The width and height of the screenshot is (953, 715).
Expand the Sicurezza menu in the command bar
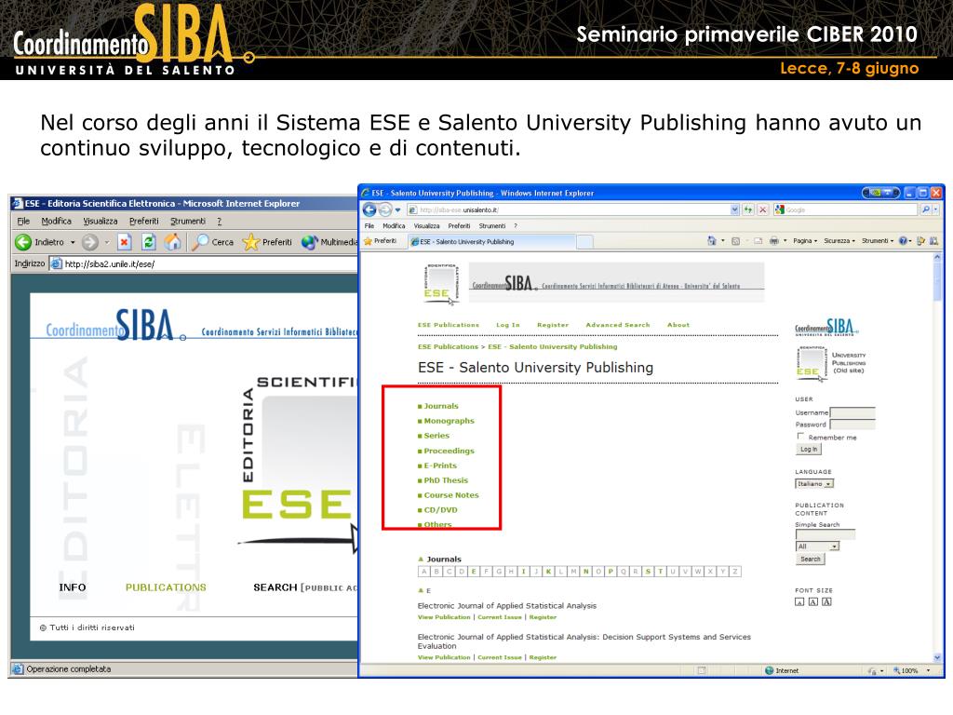(x=839, y=241)
